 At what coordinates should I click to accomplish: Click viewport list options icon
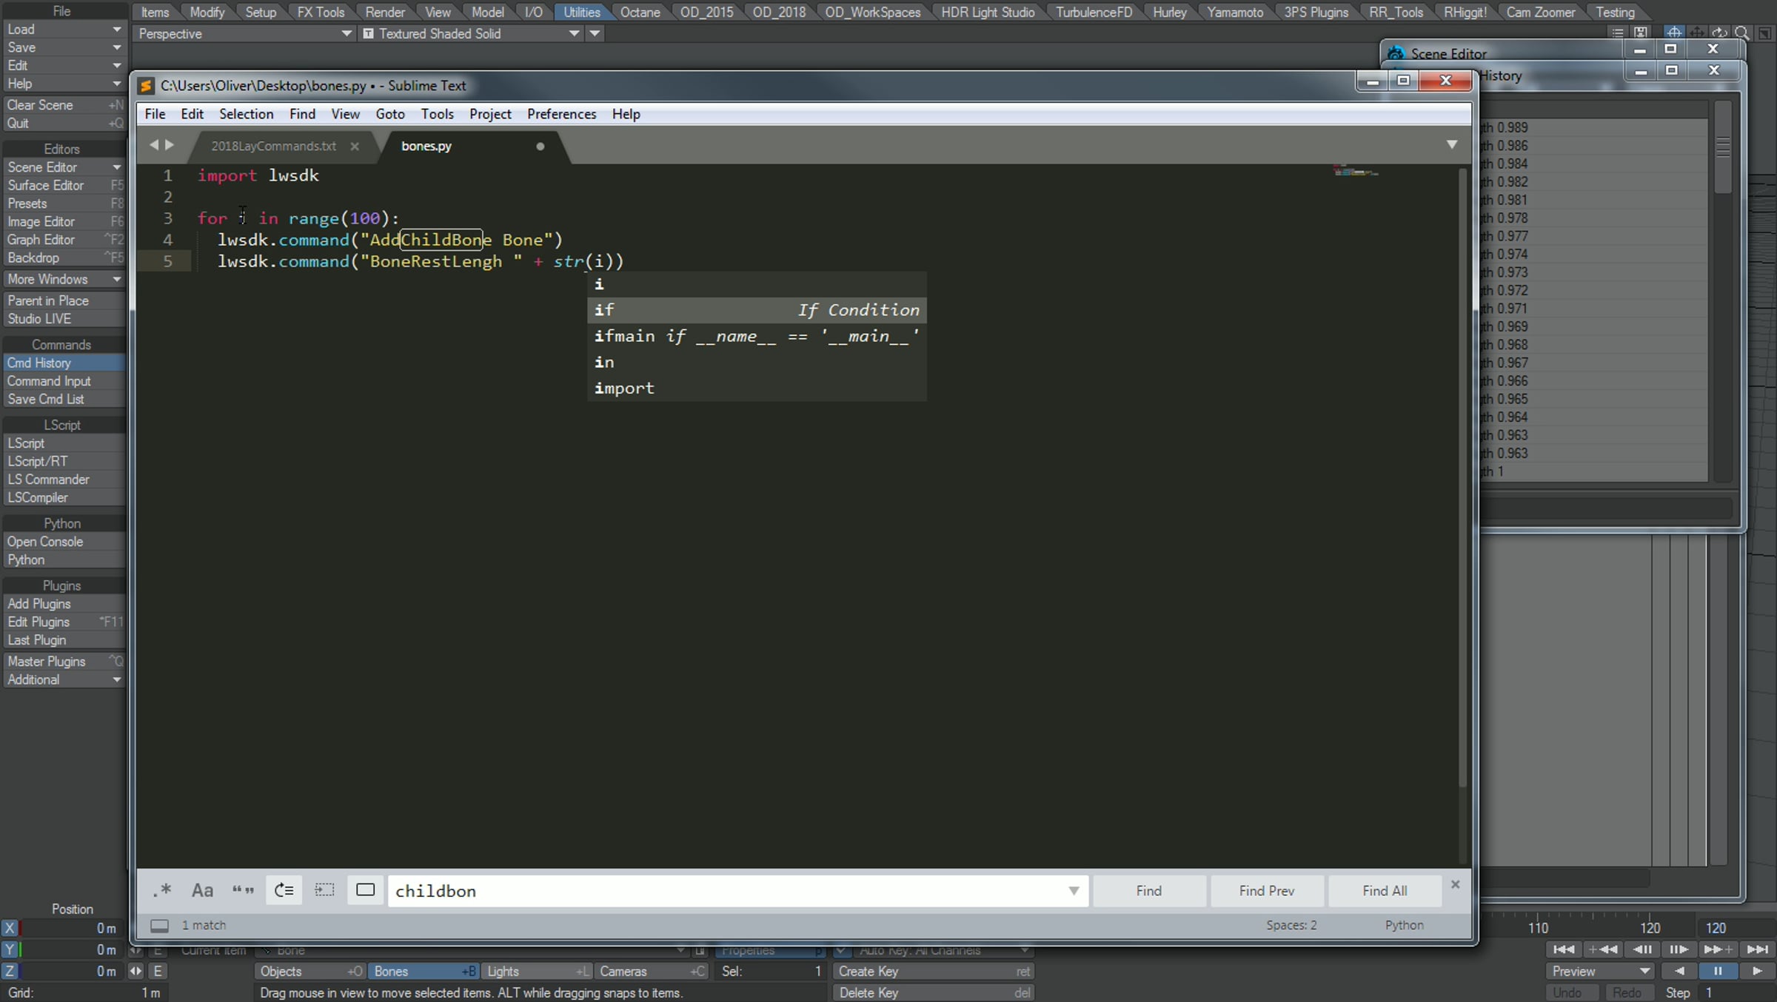pos(1618,33)
